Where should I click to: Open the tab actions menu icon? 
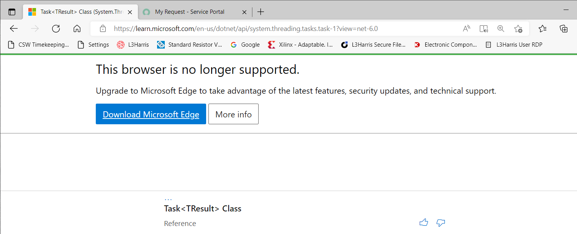(12, 11)
